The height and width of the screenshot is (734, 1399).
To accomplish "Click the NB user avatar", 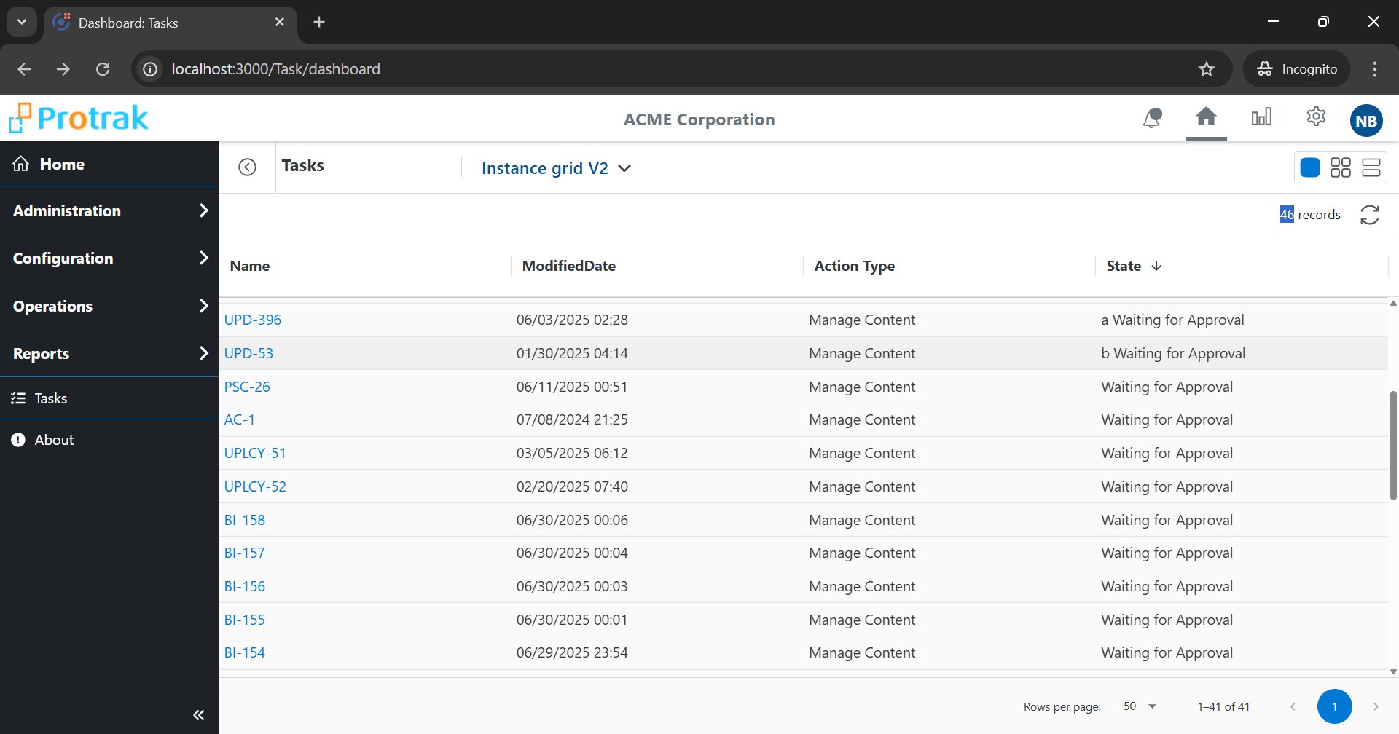I will tap(1366, 121).
